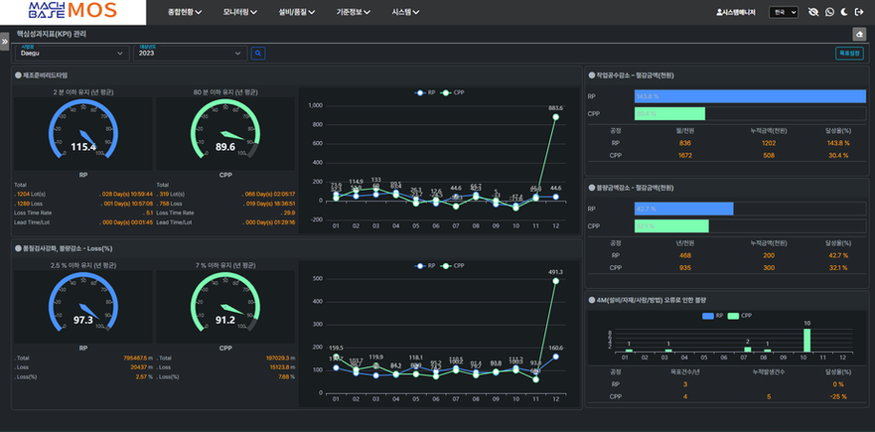Open the 2023 target year dropdown

(x=191, y=54)
